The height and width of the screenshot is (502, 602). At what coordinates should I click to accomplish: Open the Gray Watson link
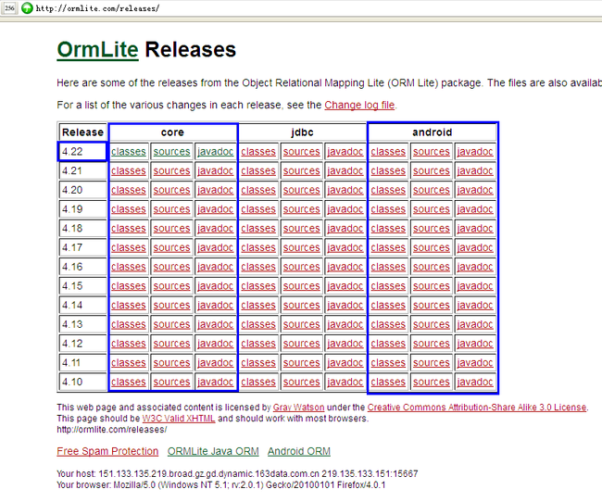click(299, 408)
